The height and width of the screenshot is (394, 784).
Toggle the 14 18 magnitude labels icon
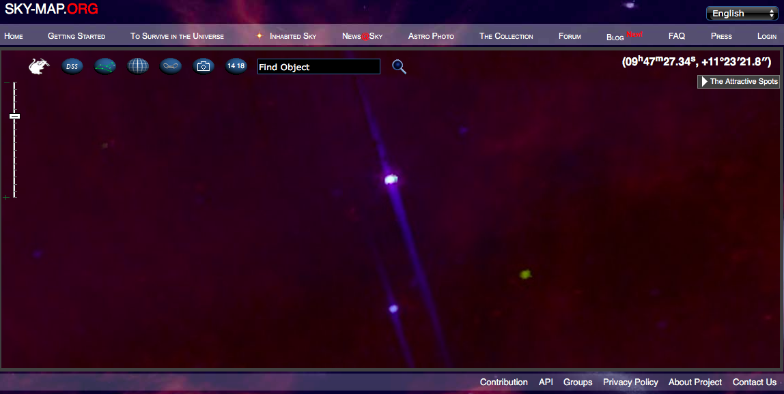[x=236, y=65]
